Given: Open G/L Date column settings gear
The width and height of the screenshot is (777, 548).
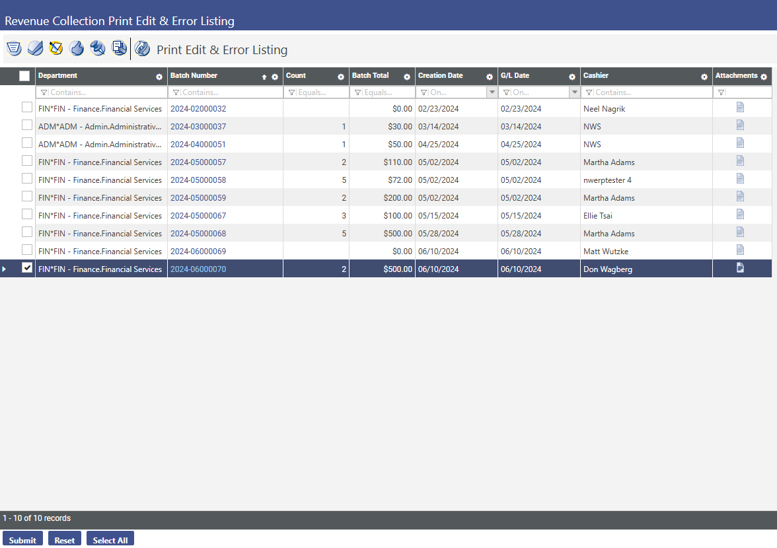Looking at the screenshot, I should [x=572, y=77].
